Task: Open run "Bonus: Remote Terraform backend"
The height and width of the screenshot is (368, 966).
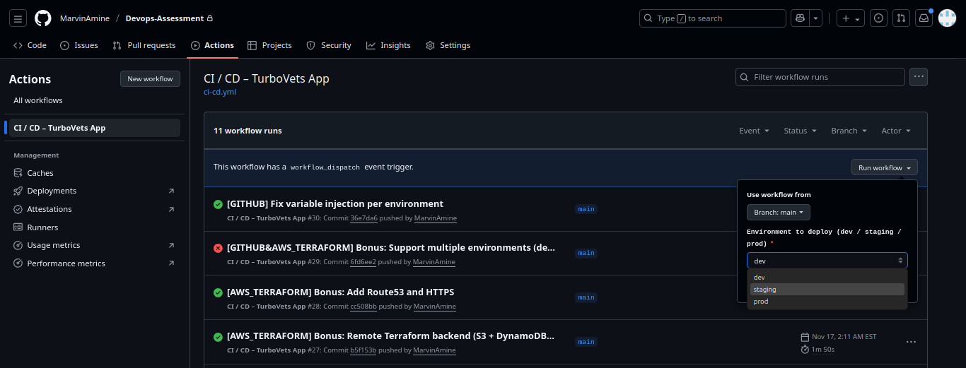Action: click(390, 336)
